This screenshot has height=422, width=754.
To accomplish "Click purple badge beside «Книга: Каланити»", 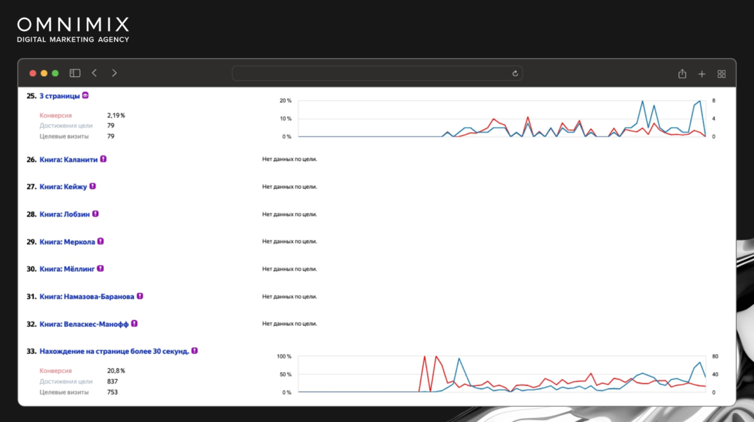I will coord(103,159).
